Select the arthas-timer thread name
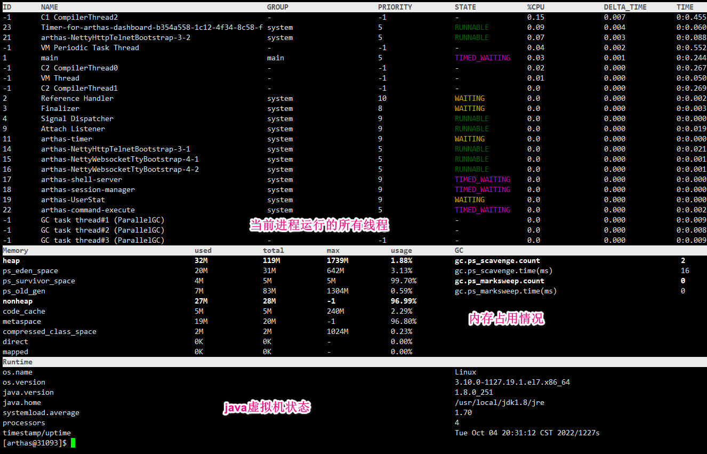This screenshot has height=454, width=707. pyautogui.click(x=67, y=139)
